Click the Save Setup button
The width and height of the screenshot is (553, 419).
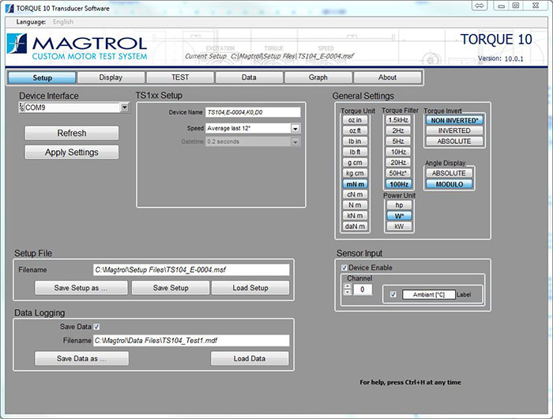[171, 288]
